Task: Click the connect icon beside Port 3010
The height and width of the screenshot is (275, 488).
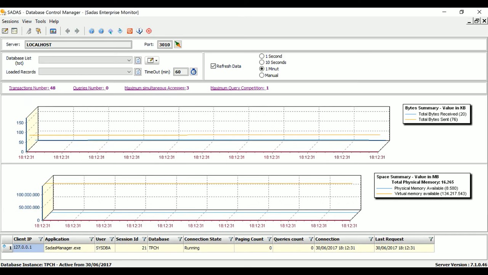Action: coord(177,44)
